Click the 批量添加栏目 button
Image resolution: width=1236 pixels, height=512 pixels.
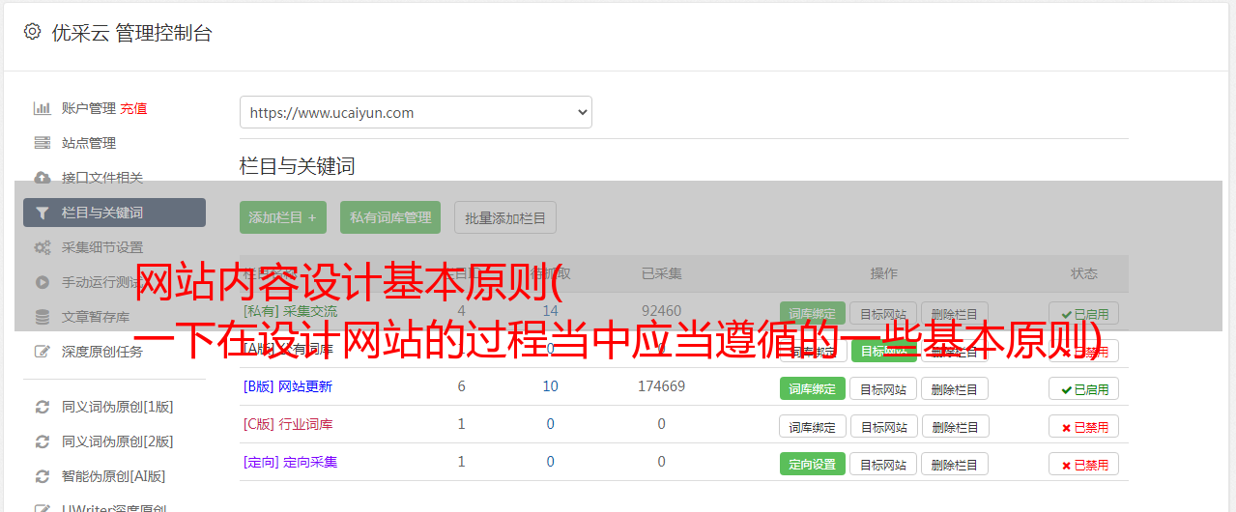coord(505,217)
